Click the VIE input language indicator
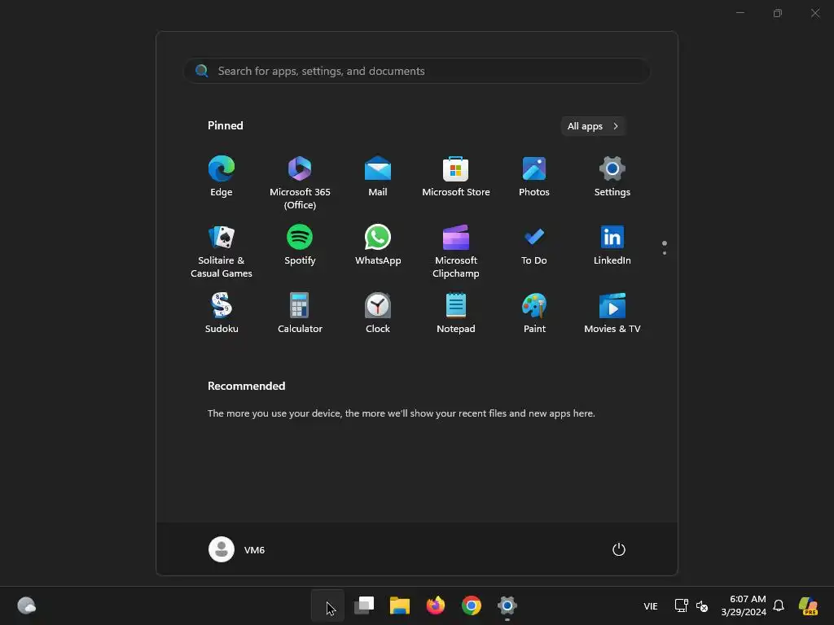The width and height of the screenshot is (834, 625). 651,605
